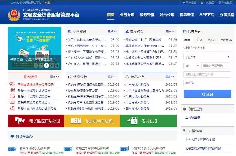236x156 pixels.
Task: Select the 业务办理 navigation menu
Action: [127, 15]
